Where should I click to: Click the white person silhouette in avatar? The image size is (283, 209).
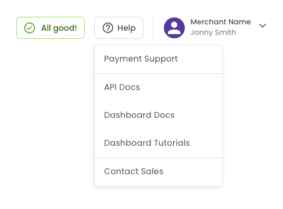point(174,28)
